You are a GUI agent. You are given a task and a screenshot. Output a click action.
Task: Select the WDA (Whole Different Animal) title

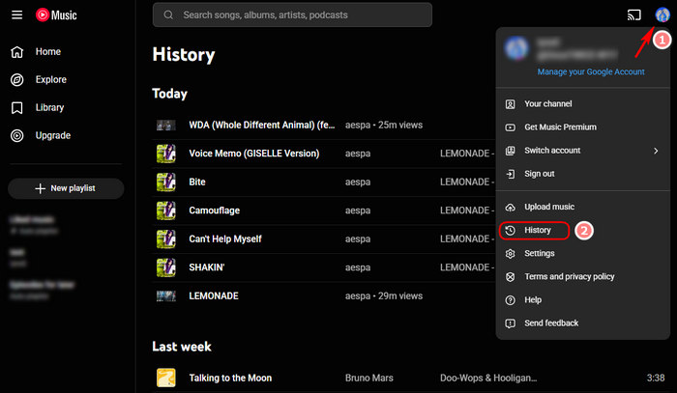[262, 126]
